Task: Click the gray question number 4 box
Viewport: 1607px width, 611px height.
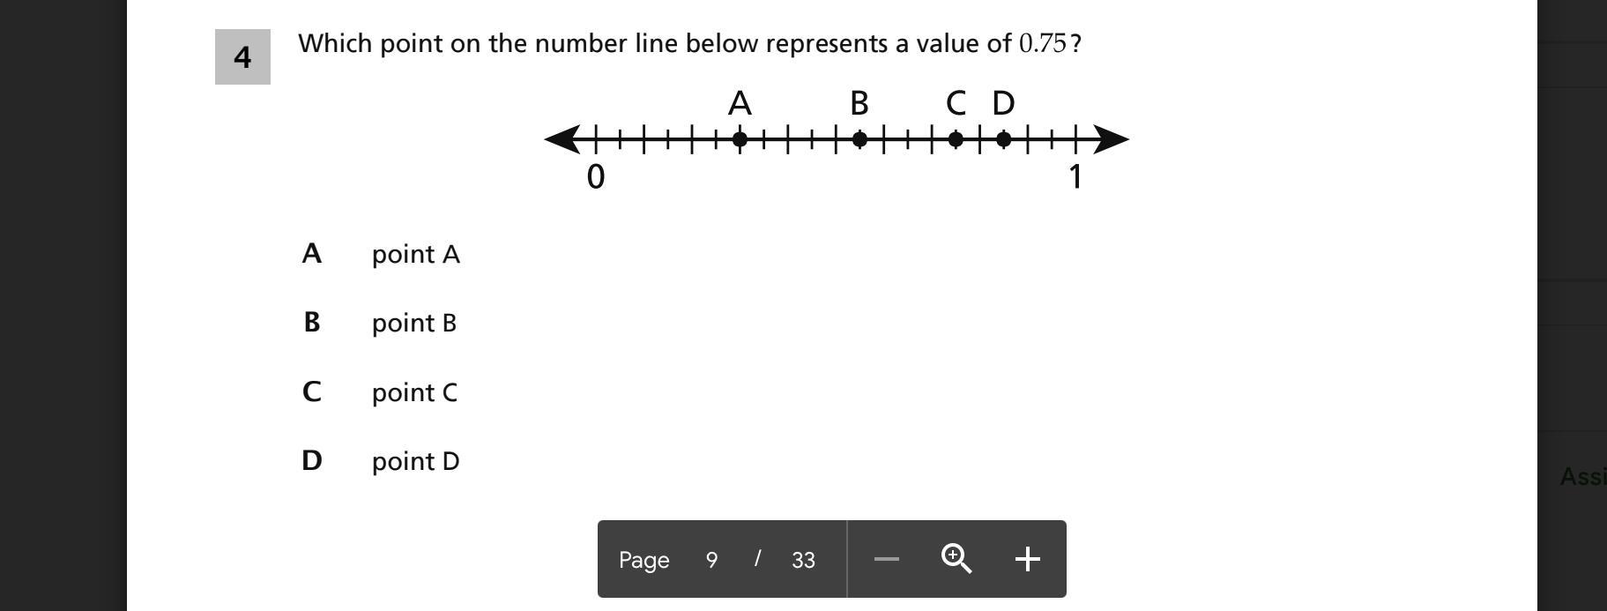Action: pyautogui.click(x=242, y=57)
